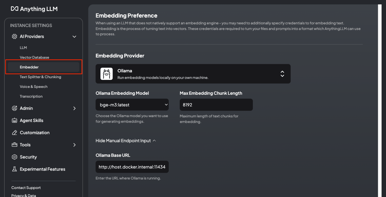Image resolution: width=386 pixels, height=197 pixels.
Task: Click the INSTANCE SETTINGS header text
Action: [x=31, y=25]
